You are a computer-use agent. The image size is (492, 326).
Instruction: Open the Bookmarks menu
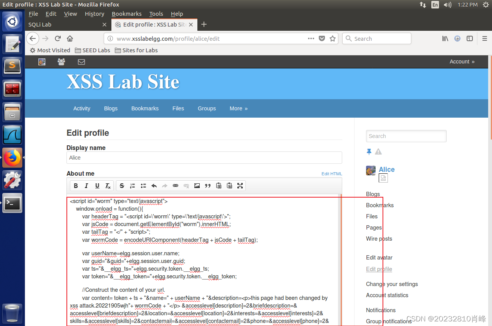click(127, 14)
